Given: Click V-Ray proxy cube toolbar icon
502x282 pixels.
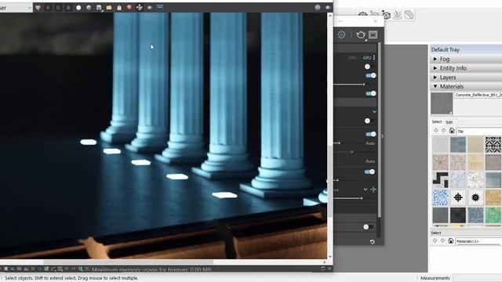Looking at the screenshot, I should (387, 15).
